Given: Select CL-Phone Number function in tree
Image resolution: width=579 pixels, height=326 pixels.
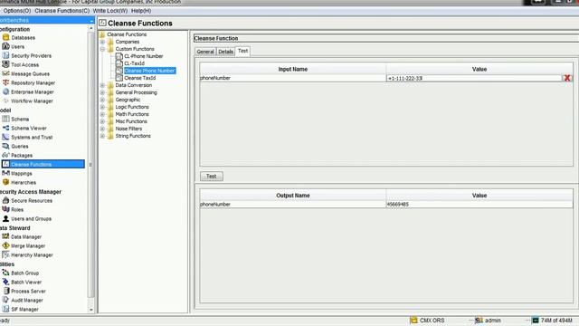Looking at the screenshot, I should point(143,56).
